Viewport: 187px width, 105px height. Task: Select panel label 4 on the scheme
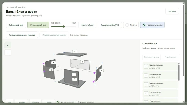coord(101,70)
